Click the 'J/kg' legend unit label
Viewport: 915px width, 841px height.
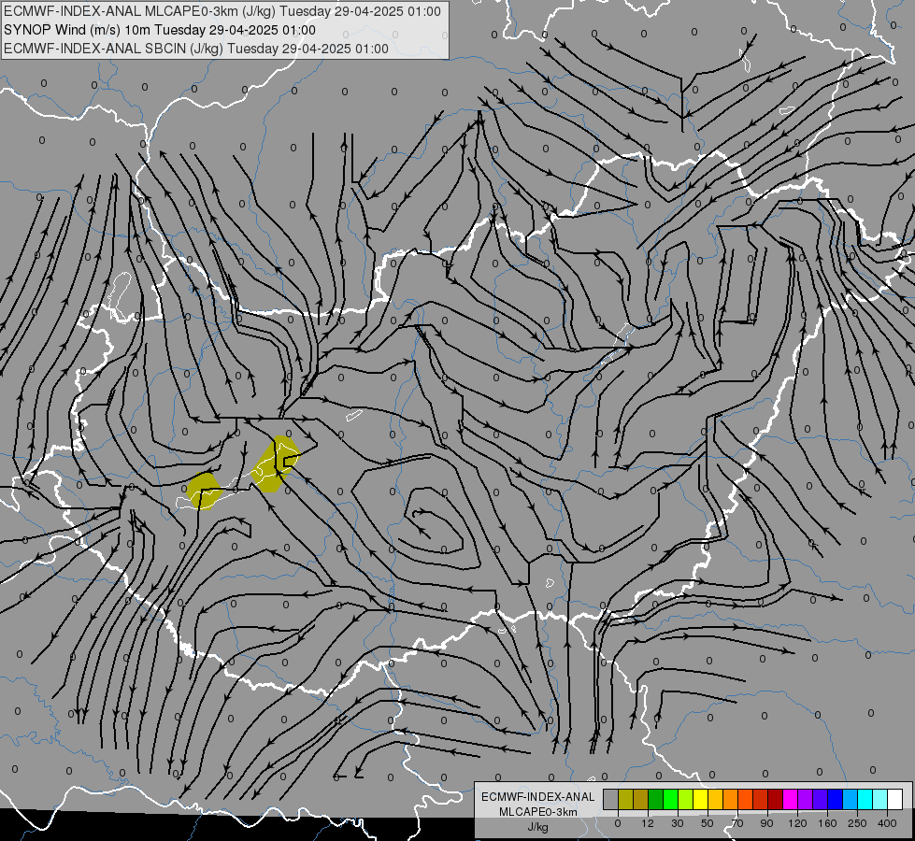(538, 827)
